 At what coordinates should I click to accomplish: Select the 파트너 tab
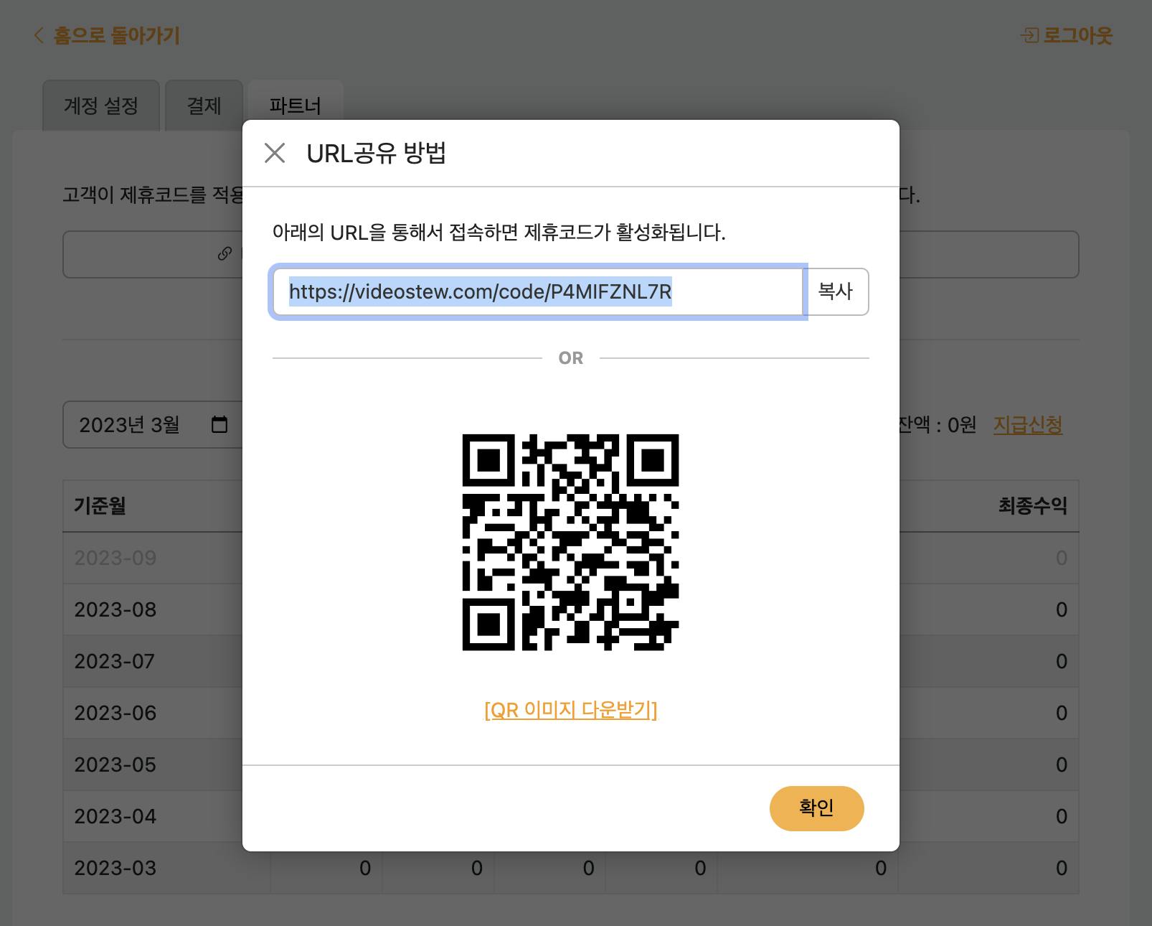[x=296, y=106]
